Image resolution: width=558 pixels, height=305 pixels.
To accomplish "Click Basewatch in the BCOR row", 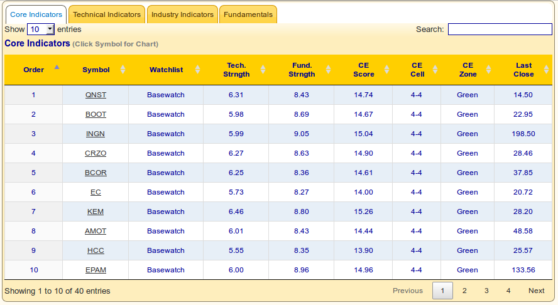I will 166,173.
